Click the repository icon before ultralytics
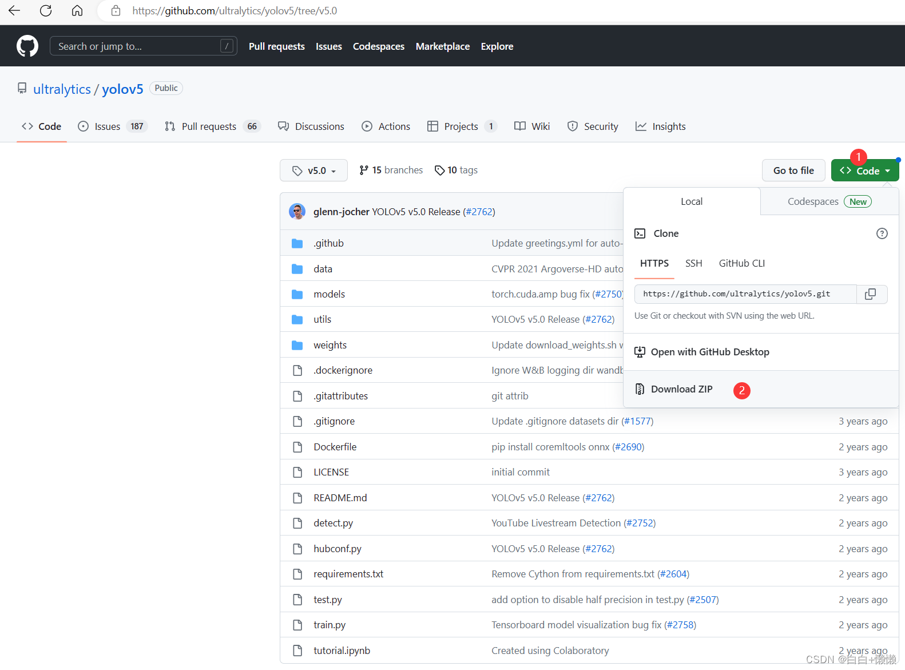Screen dimensions: 905x670 click(x=22, y=88)
